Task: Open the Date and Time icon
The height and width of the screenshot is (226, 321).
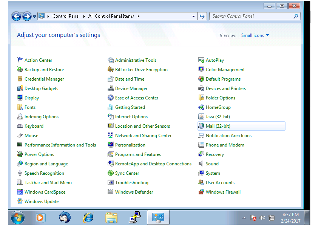Action: click(x=111, y=79)
